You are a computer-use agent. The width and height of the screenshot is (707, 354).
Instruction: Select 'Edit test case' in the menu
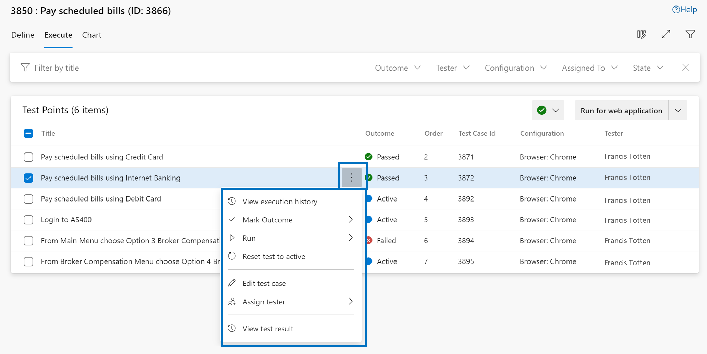coord(264,283)
